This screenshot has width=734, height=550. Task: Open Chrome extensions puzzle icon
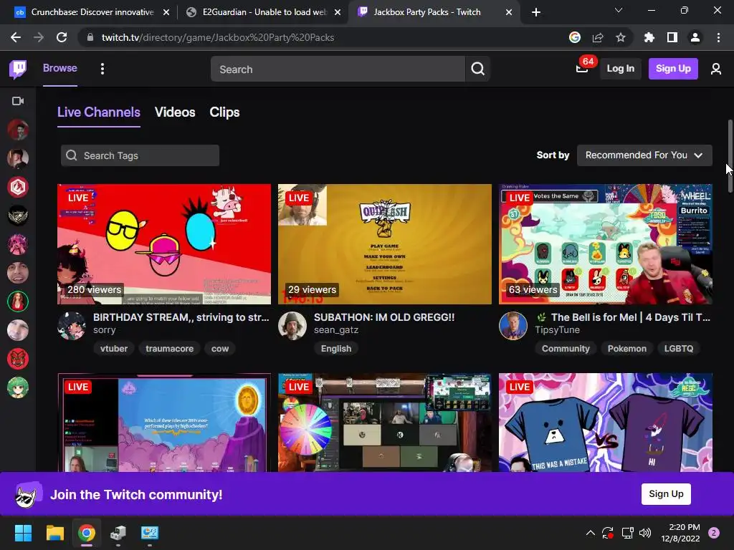click(649, 37)
